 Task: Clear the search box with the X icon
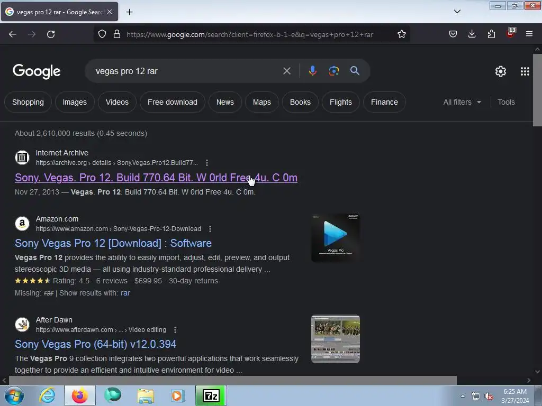pos(286,71)
